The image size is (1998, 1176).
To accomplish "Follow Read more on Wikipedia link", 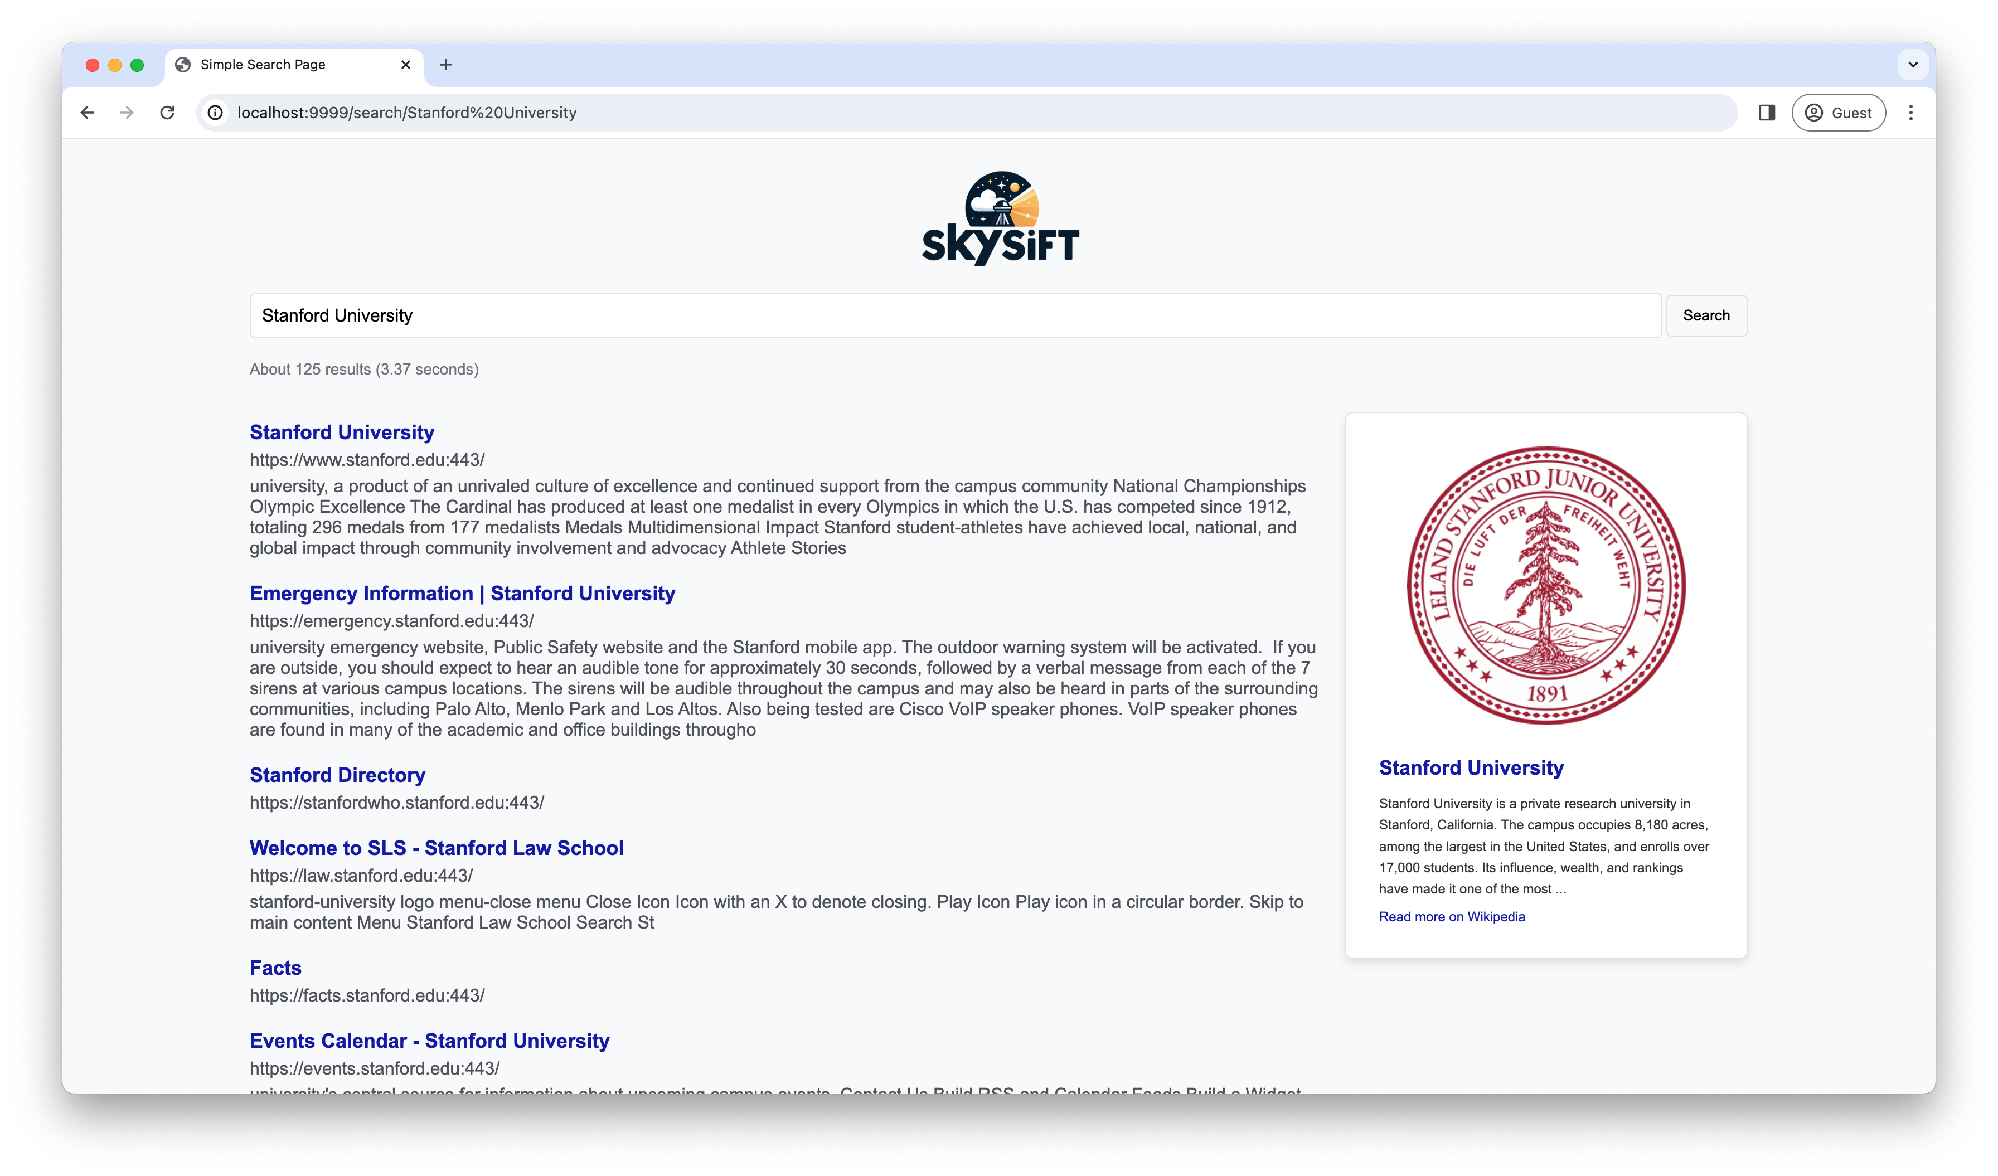I will [1452, 917].
